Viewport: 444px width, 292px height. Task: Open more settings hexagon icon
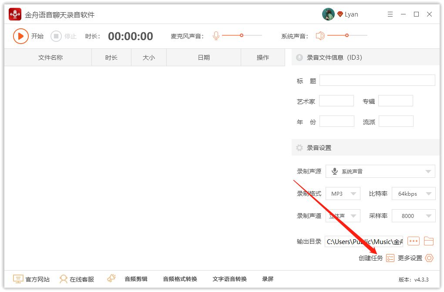[429, 258]
